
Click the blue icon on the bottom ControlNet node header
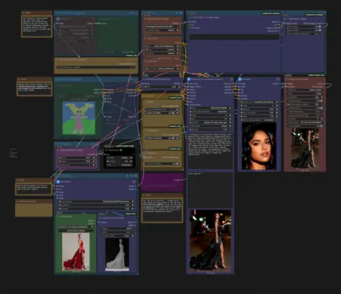[58, 182]
